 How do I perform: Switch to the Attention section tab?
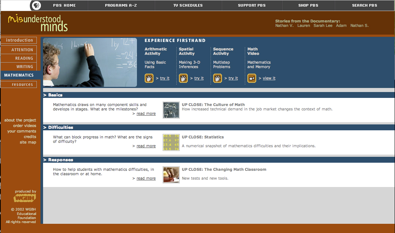22,50
